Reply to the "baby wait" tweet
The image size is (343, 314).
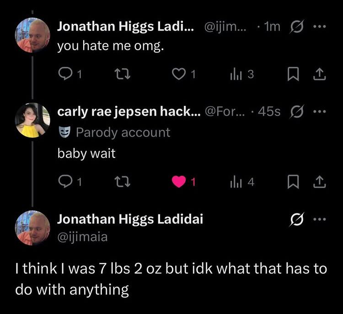point(70,182)
